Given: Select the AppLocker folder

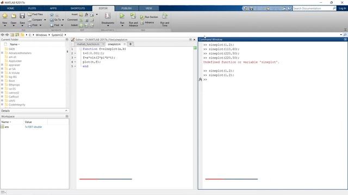Looking at the screenshot, I should point(15,61).
